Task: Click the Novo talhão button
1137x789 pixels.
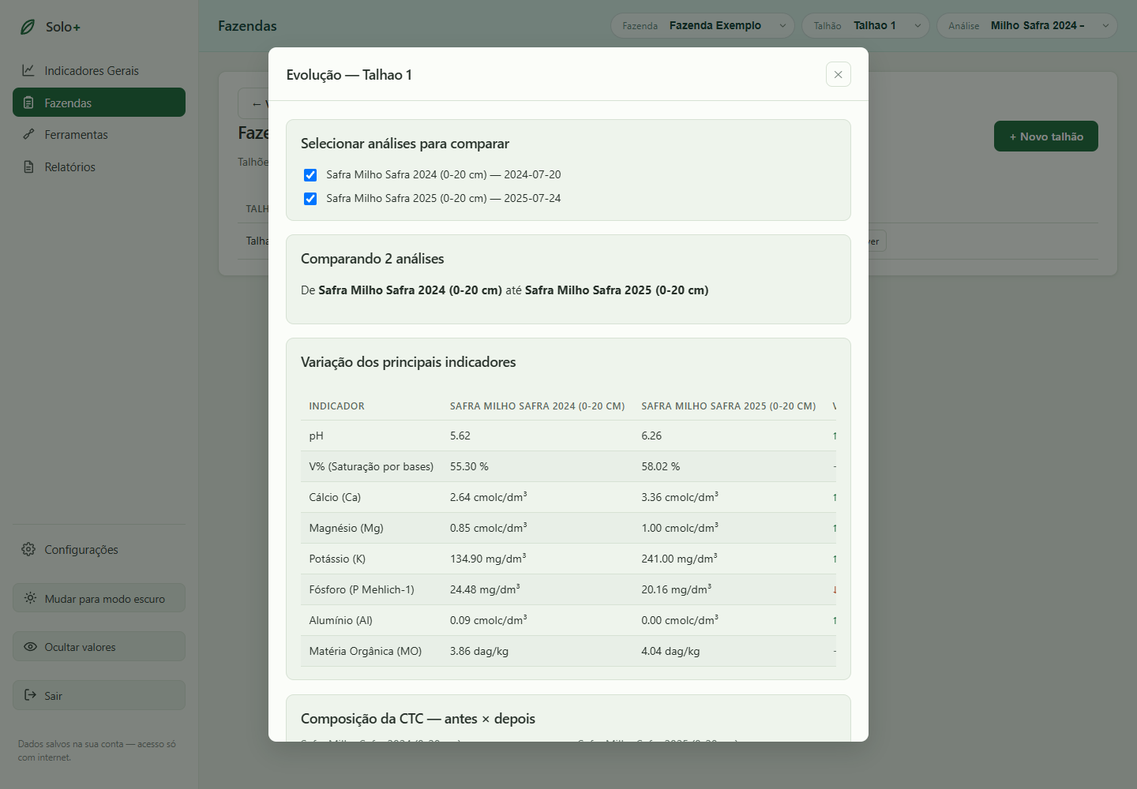Action: pos(1045,136)
